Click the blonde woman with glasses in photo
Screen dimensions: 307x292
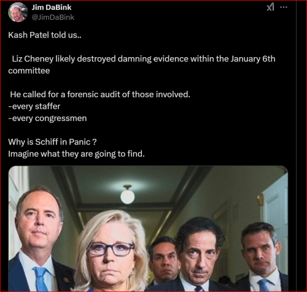point(112,252)
